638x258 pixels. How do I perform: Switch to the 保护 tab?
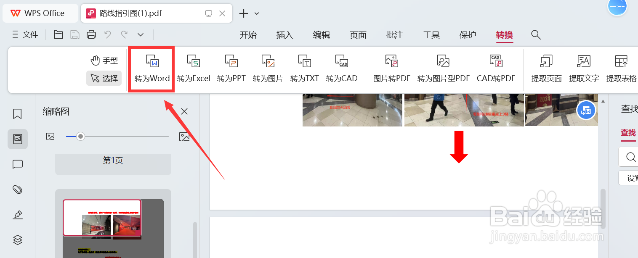click(468, 35)
